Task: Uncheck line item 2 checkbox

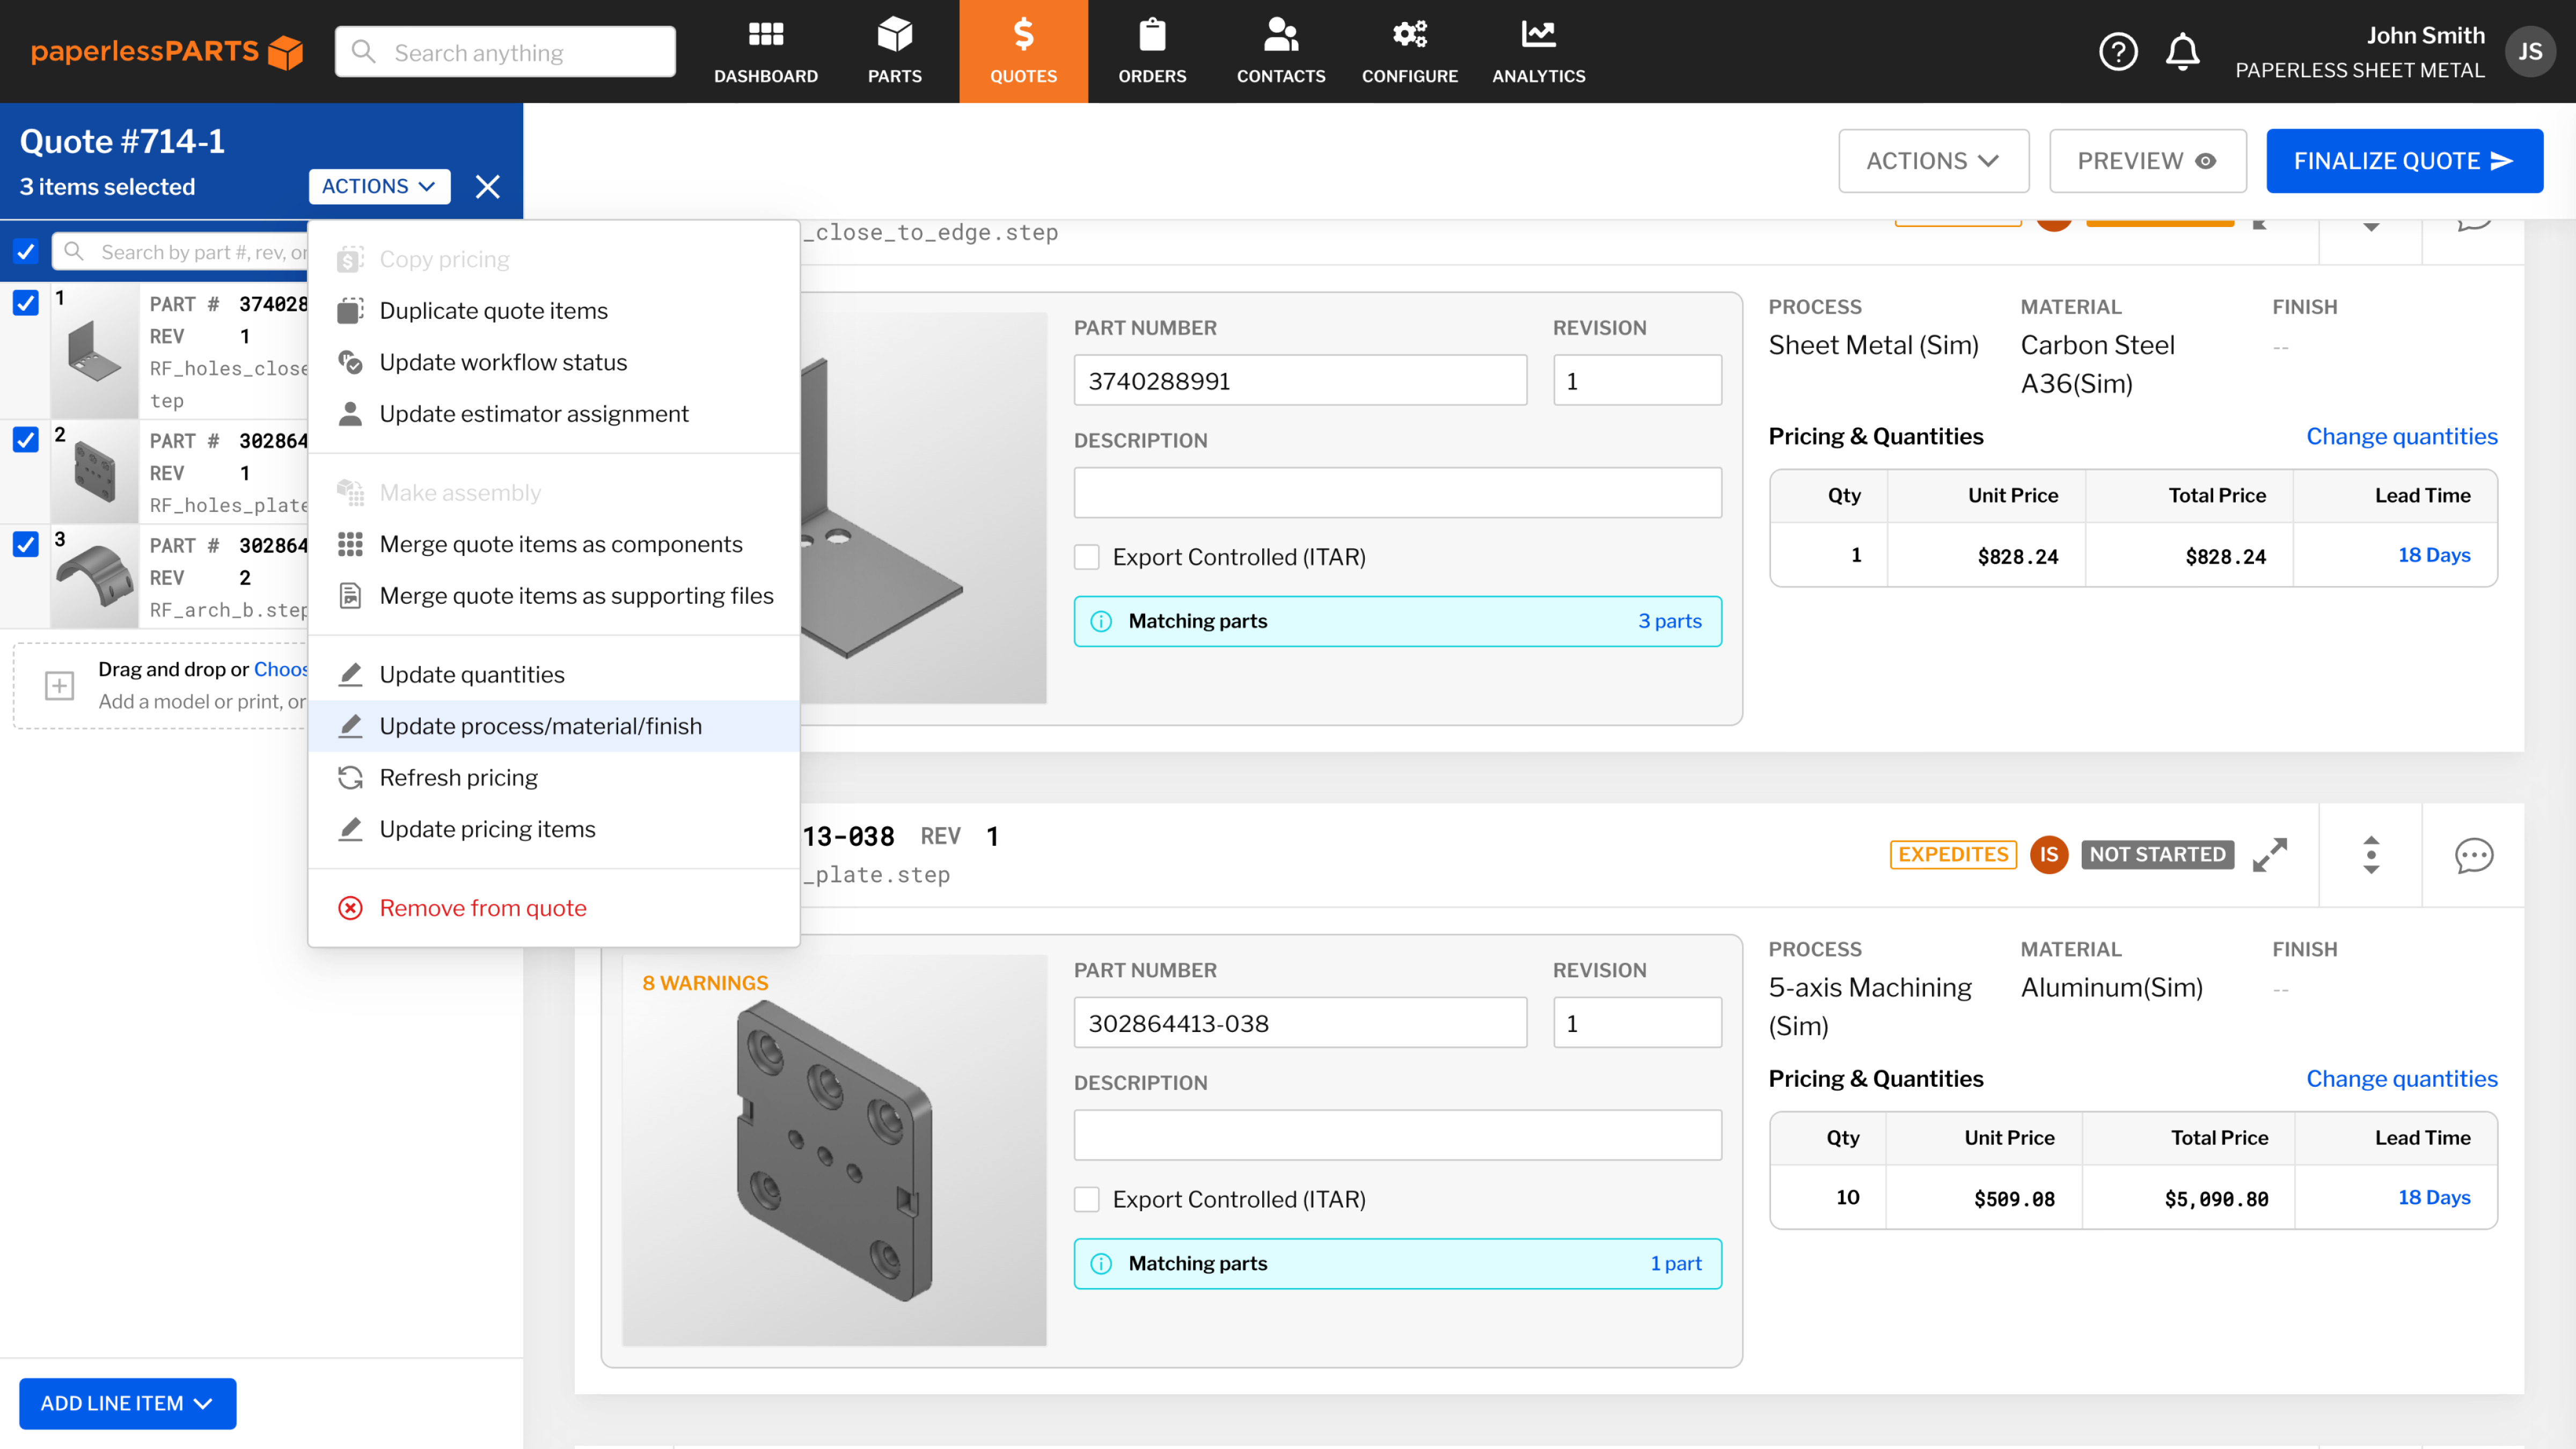Action: click(26, 439)
